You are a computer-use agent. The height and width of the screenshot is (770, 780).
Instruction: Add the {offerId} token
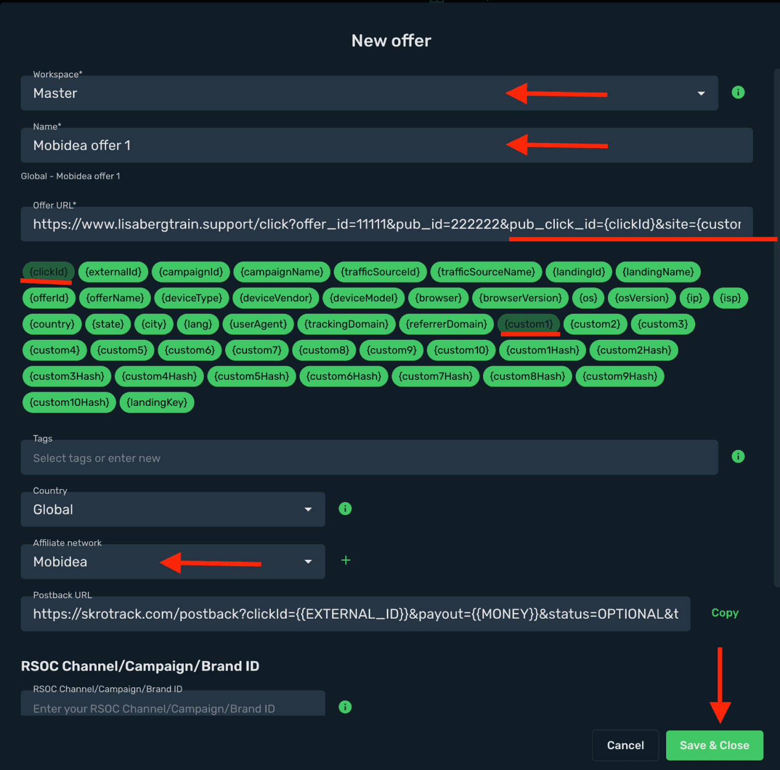[x=49, y=298]
